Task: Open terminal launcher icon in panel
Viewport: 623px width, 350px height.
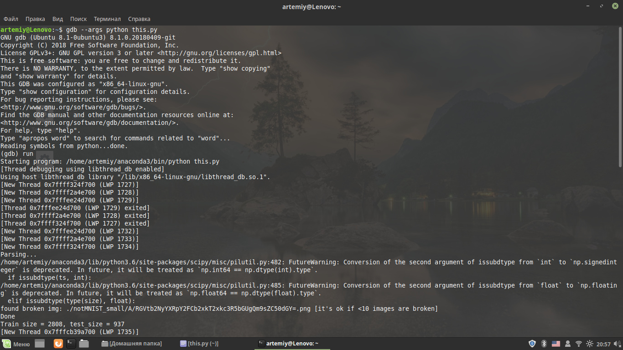Action: click(71, 344)
